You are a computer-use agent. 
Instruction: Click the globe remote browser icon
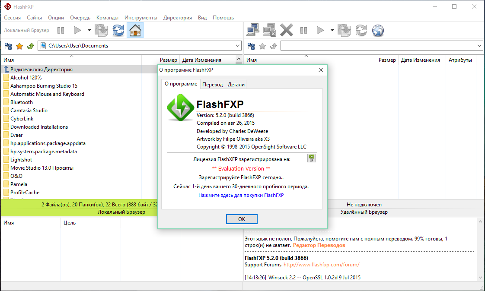pyautogui.click(x=378, y=30)
